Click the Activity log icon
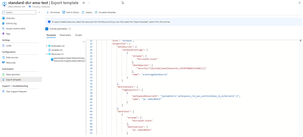 point(3,23)
